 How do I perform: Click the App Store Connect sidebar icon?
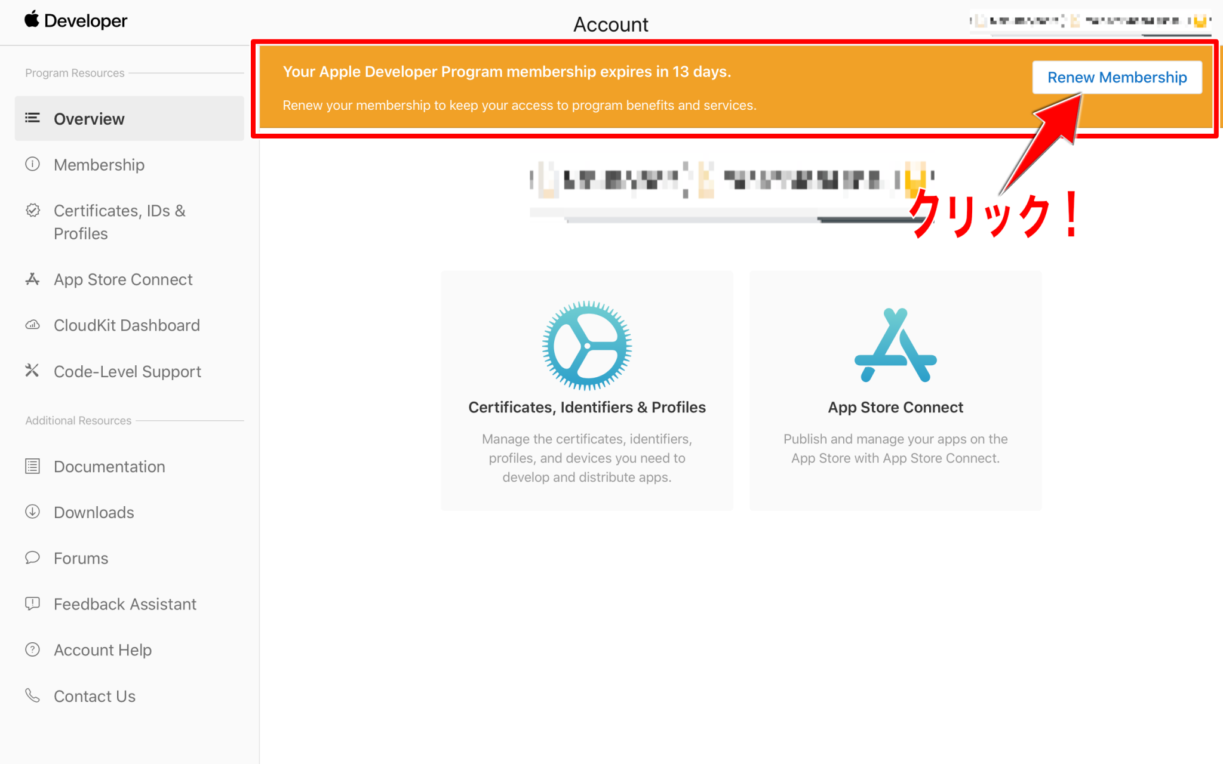click(32, 279)
